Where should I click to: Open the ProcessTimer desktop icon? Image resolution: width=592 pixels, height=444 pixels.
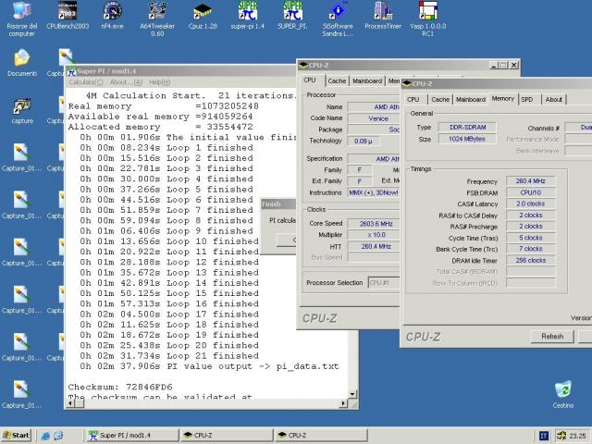tap(383, 16)
